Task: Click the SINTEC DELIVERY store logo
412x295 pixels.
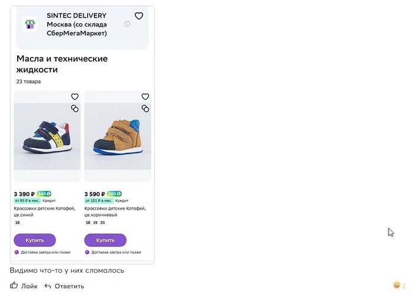Action: pos(29,25)
